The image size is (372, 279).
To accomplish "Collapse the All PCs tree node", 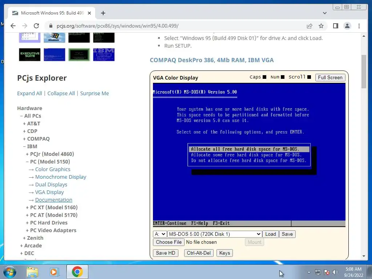I will (31, 116).
